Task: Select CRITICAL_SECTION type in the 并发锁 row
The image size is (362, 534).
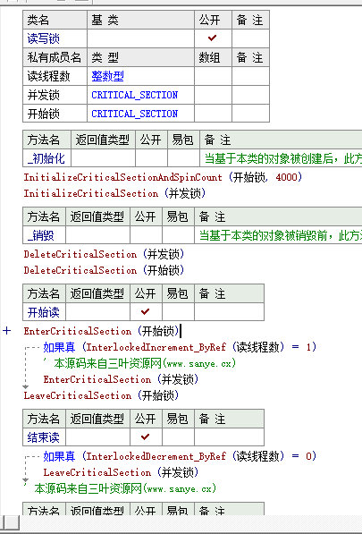Action: (134, 95)
